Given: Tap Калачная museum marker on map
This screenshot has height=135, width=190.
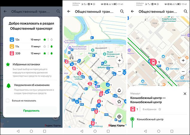Looking at the screenshot, I should tap(92, 50).
